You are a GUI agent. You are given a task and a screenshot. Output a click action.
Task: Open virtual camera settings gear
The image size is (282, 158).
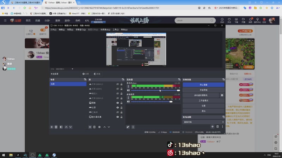[x=222, y=95]
